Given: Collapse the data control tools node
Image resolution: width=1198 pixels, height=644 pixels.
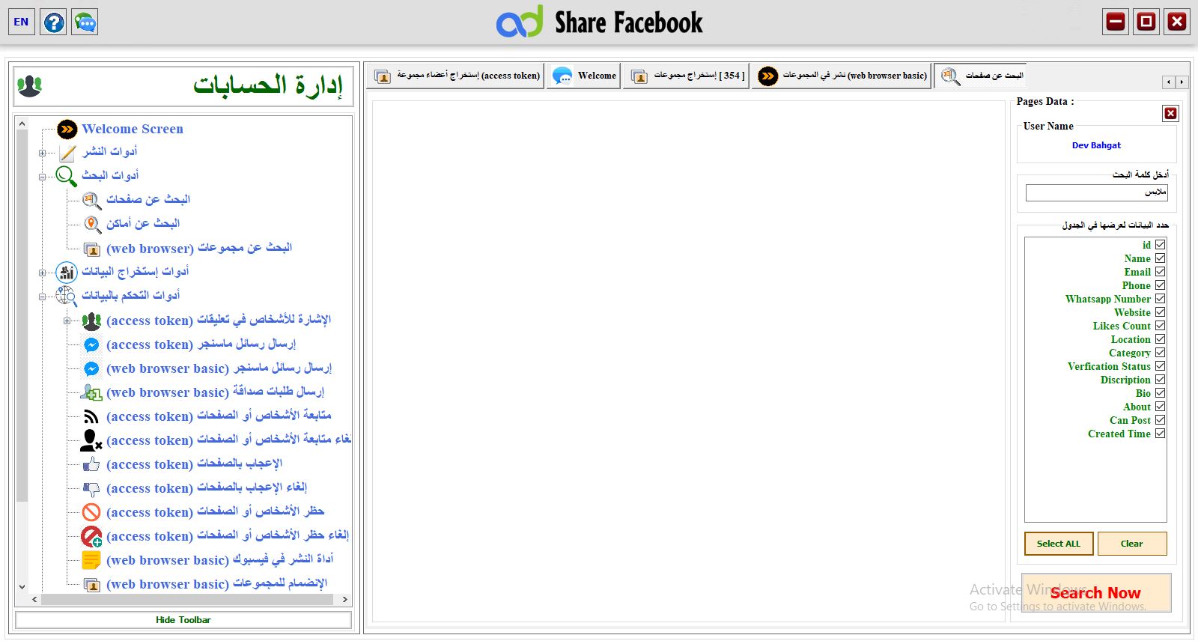Looking at the screenshot, I should [x=42, y=297].
